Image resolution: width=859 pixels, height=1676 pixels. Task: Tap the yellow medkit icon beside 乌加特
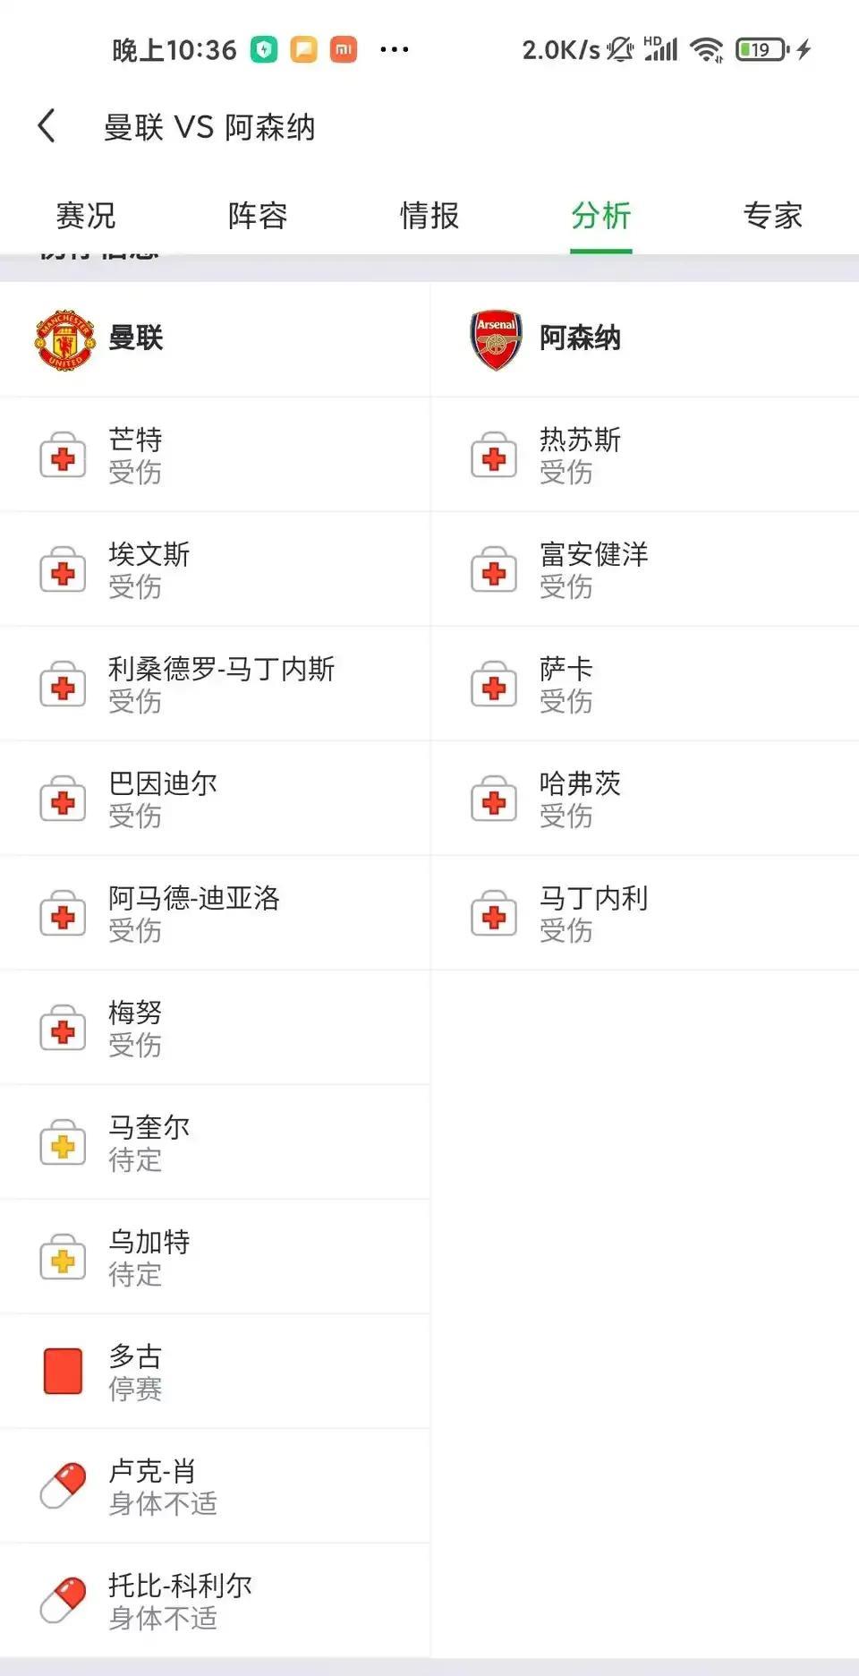63,1259
